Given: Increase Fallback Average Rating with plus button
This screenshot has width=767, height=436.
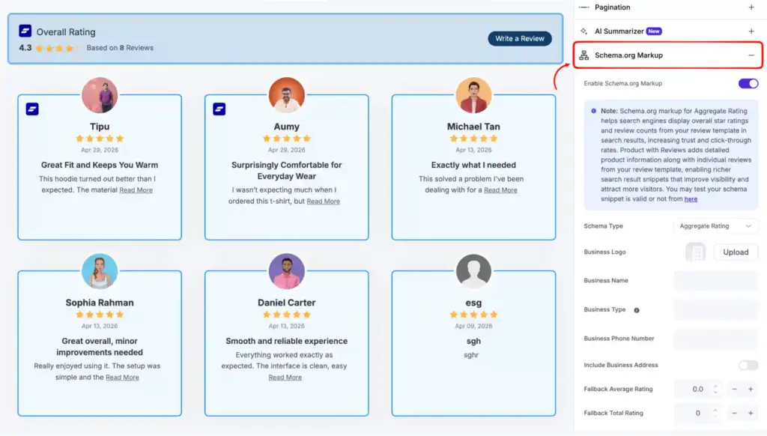Looking at the screenshot, I should [751, 389].
